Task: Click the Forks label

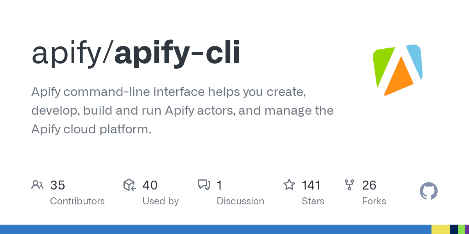Action: [374, 201]
